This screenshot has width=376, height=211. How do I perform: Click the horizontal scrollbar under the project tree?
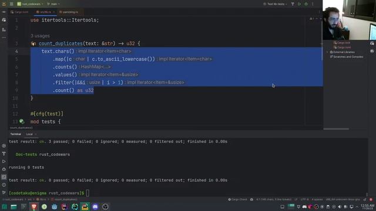[336, 129]
